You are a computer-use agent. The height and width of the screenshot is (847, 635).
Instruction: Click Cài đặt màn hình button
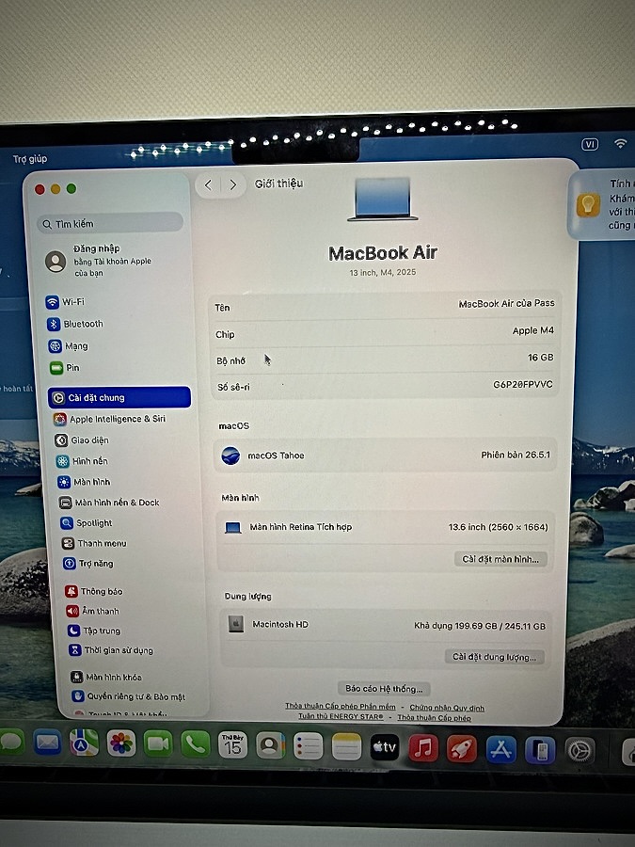[500, 559]
